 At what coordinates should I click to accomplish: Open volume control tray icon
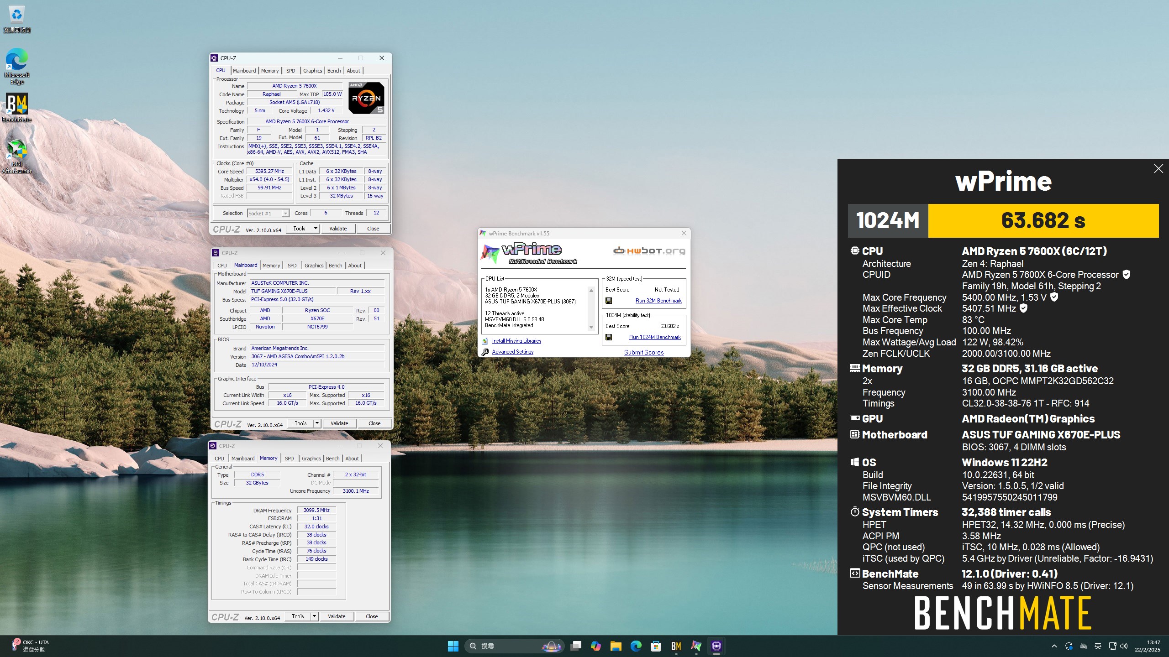point(1124,646)
